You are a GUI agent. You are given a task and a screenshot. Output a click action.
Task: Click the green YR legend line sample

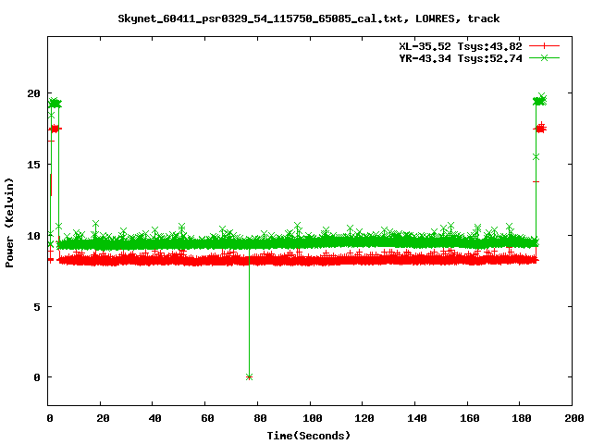(544, 58)
